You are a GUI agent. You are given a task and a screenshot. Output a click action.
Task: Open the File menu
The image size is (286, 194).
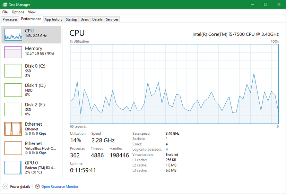click(x=5, y=12)
